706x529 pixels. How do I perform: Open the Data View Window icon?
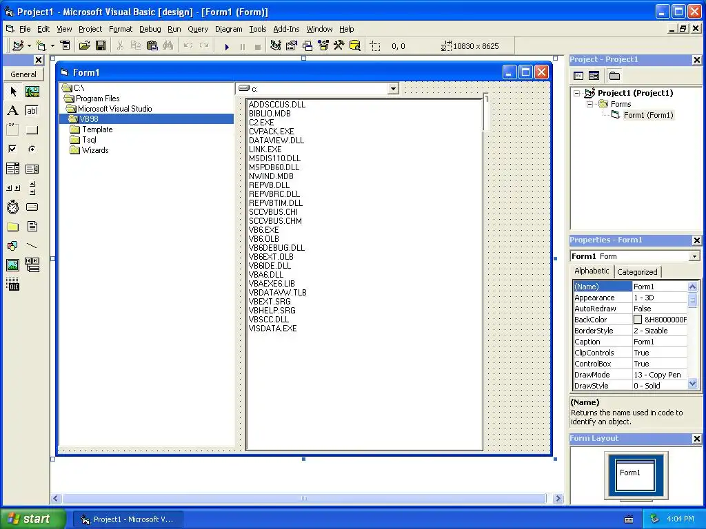point(355,45)
